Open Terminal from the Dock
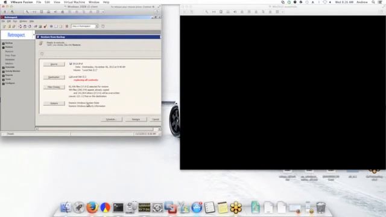The width and height of the screenshot is (386, 217). (x=118, y=207)
